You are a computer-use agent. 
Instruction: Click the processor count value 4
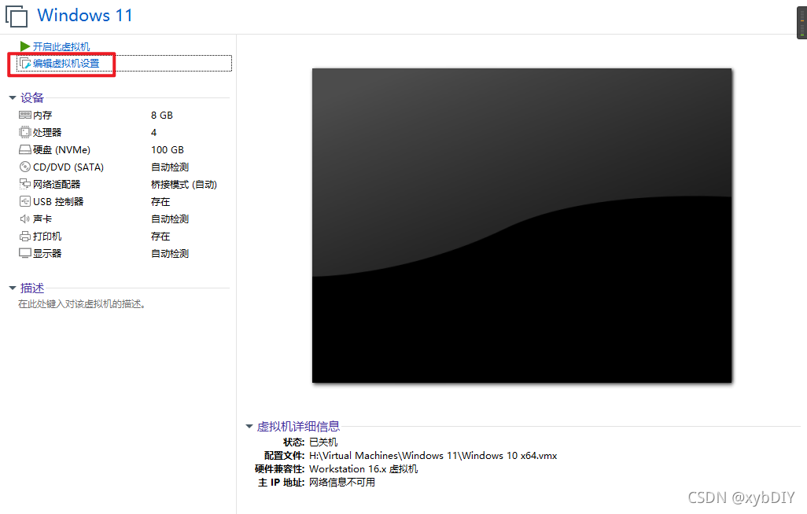[154, 132]
